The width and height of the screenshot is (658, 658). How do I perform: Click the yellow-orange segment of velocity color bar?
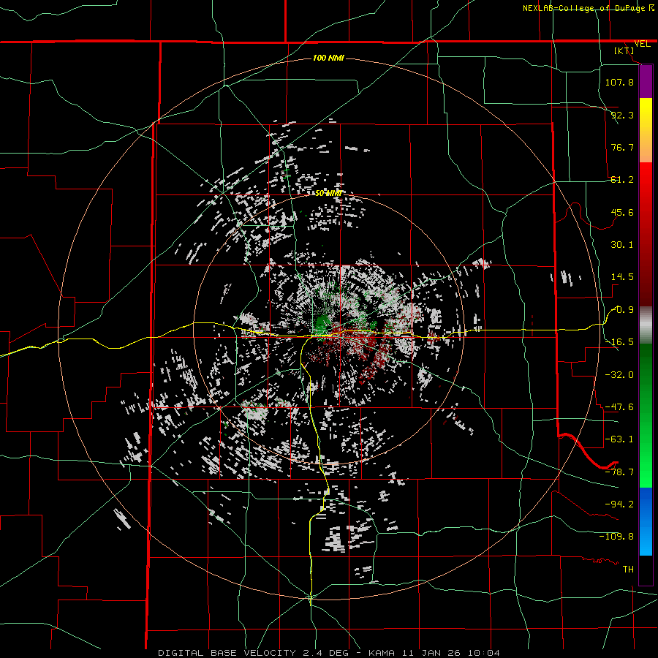click(646, 130)
